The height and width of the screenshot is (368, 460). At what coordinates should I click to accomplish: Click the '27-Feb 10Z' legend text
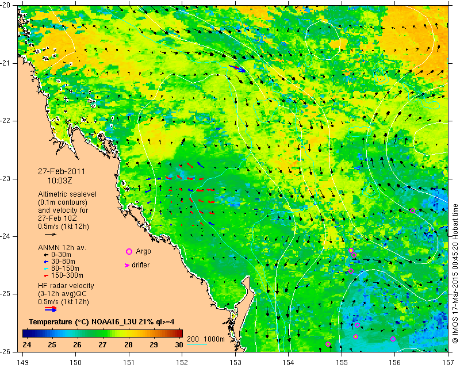click(57, 218)
